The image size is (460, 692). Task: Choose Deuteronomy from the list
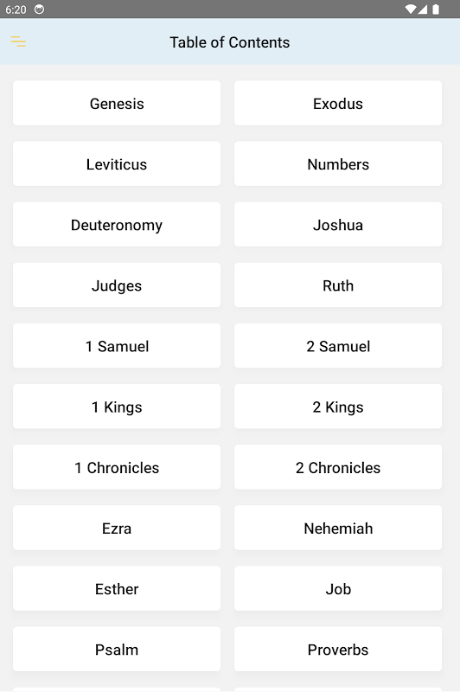tap(117, 225)
